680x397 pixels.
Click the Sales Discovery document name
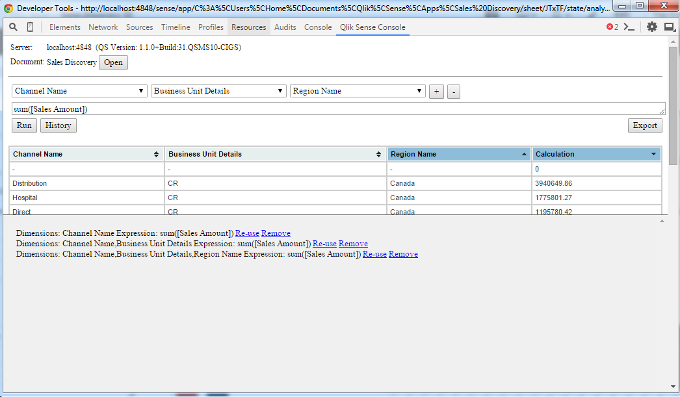pyautogui.click(x=72, y=62)
